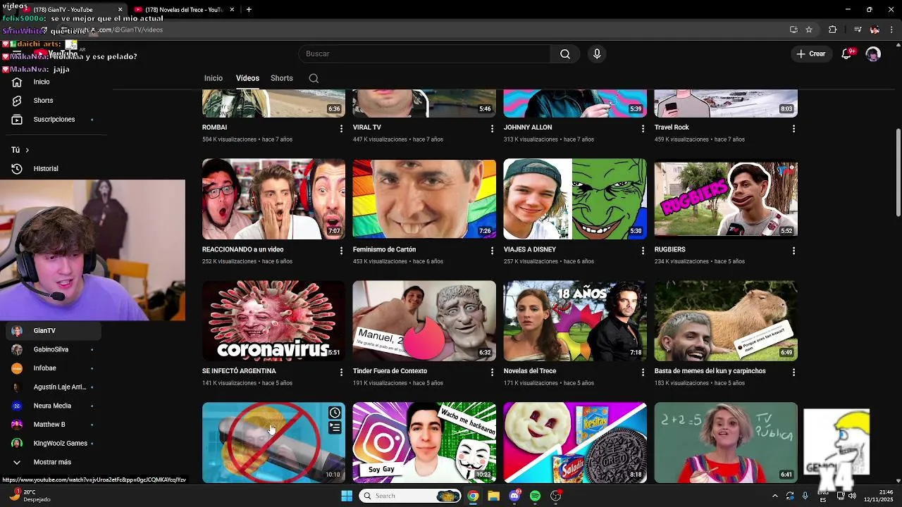Open KingWoolz Games subscription channel
Viewport: 902px width, 507px height.
click(x=54, y=444)
